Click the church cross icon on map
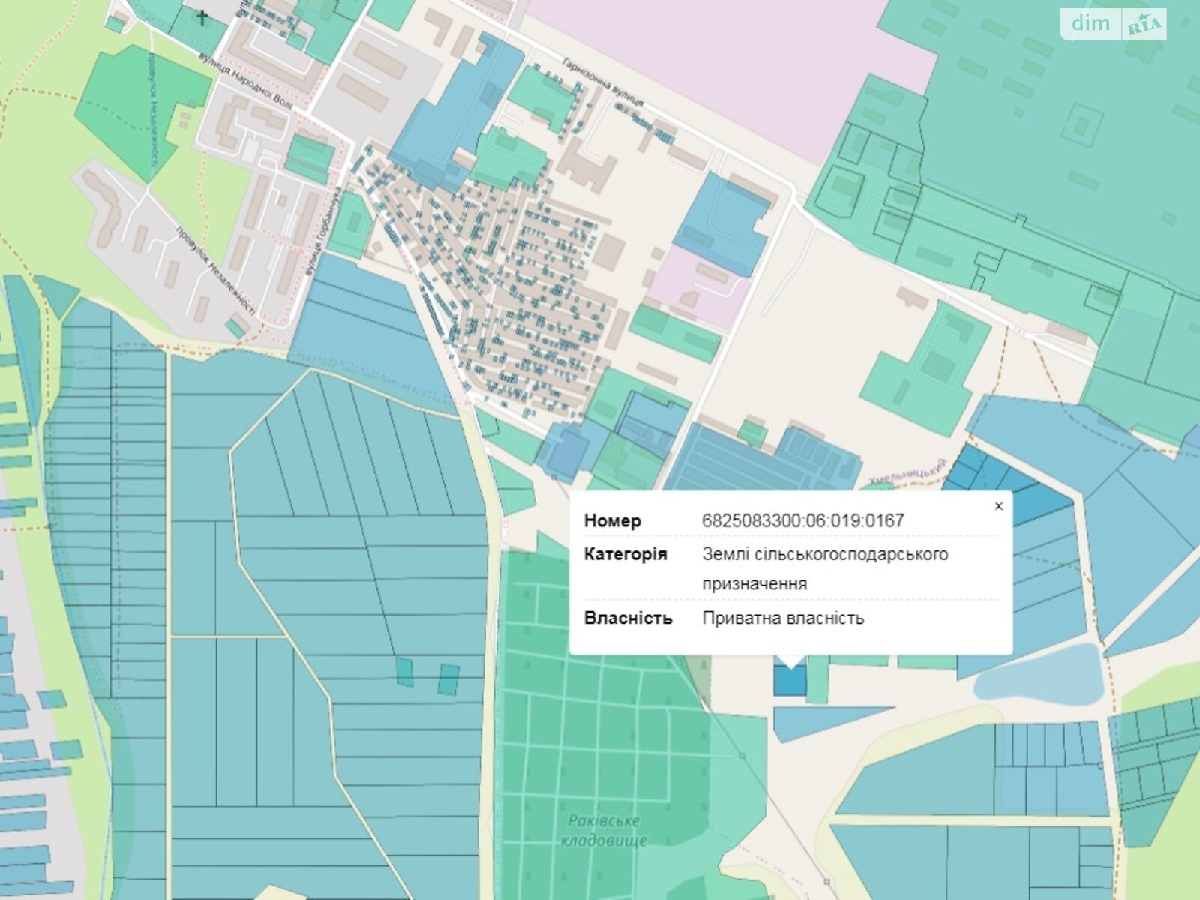Viewport: 1200px width, 900px height. pos(202,16)
